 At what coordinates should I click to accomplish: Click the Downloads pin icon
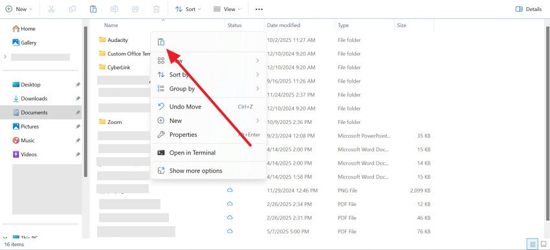click(x=78, y=99)
